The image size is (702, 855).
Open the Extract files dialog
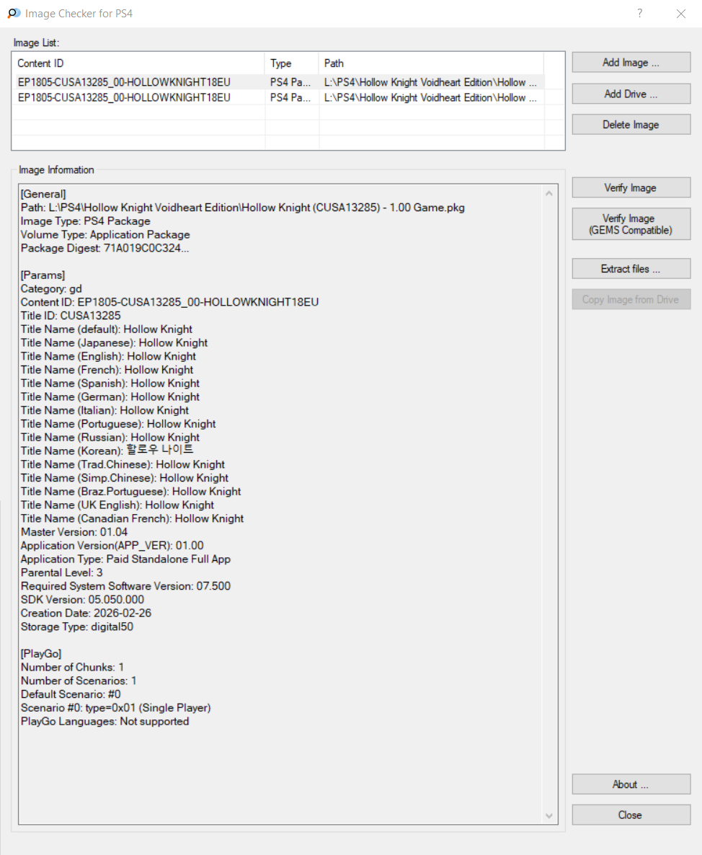(631, 269)
